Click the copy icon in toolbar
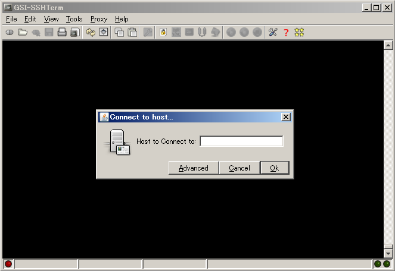This screenshot has height=271, width=395. [x=119, y=32]
